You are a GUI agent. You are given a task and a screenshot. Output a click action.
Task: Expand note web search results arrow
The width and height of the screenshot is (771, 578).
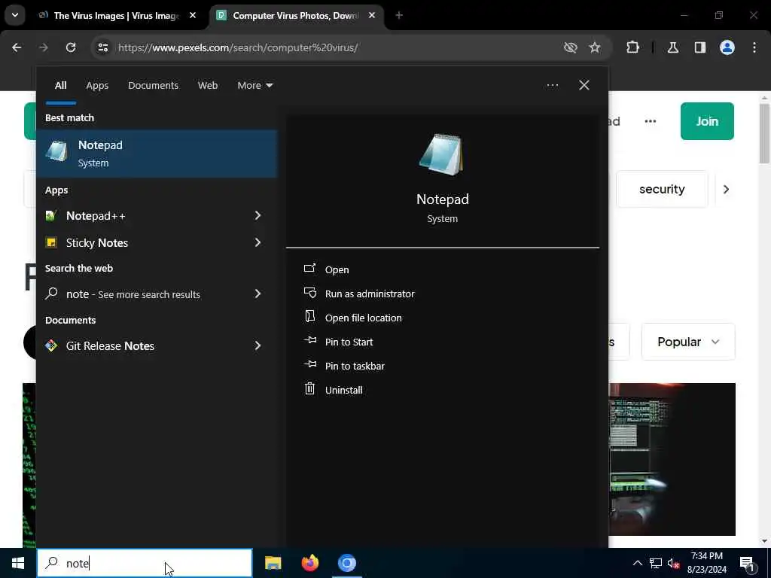258,294
